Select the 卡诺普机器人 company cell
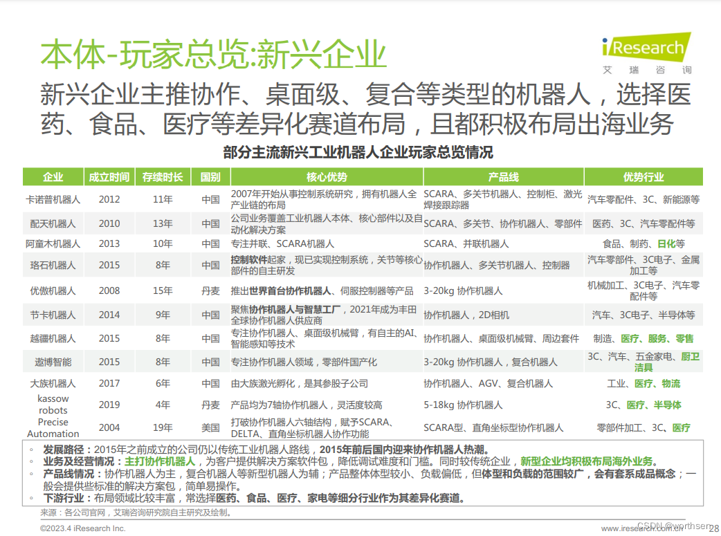721x536 pixels. [53, 199]
